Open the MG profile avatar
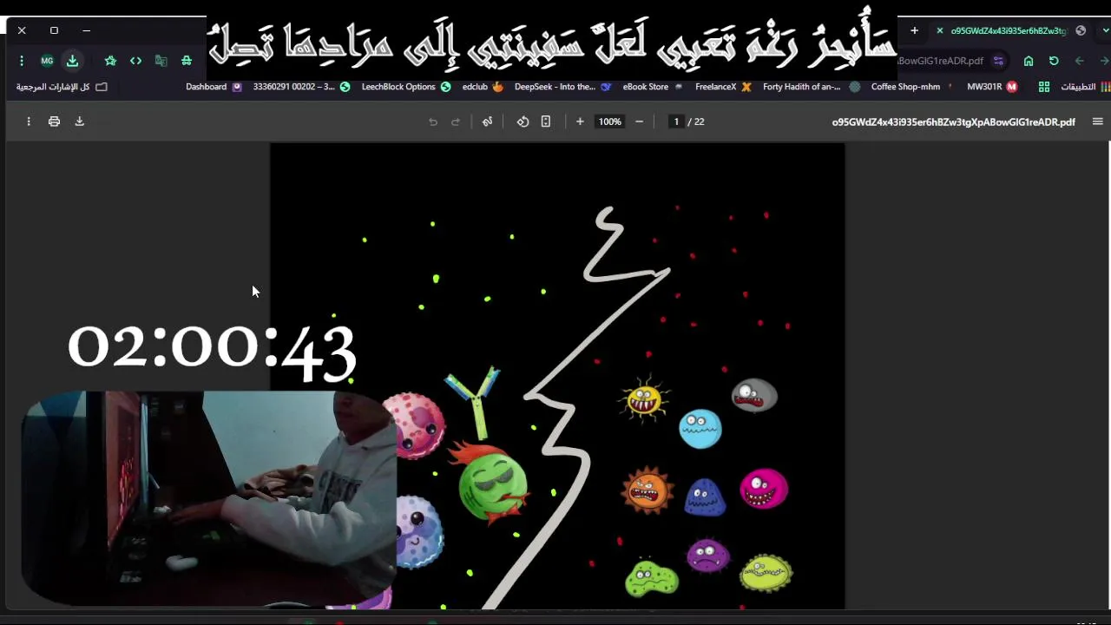The width and height of the screenshot is (1111, 625). [47, 61]
